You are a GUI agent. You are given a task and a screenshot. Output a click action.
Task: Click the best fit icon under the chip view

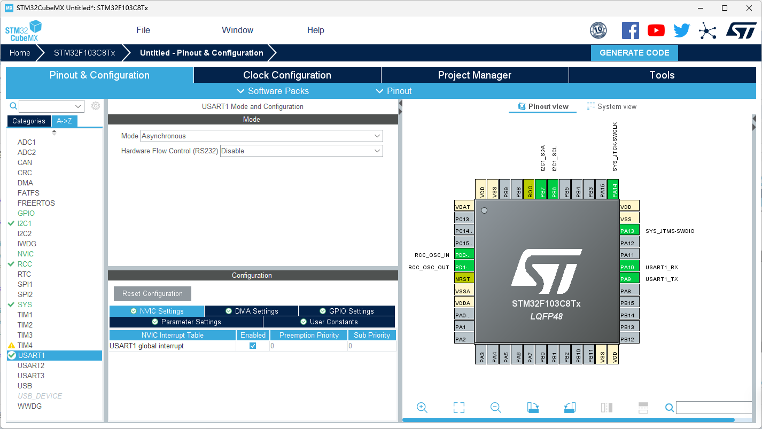click(458, 407)
